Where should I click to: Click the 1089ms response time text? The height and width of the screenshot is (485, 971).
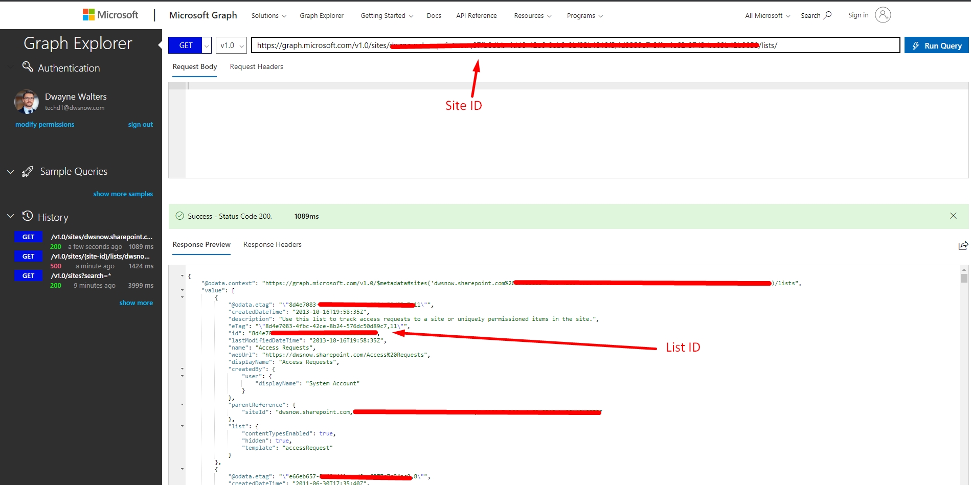pyautogui.click(x=306, y=216)
